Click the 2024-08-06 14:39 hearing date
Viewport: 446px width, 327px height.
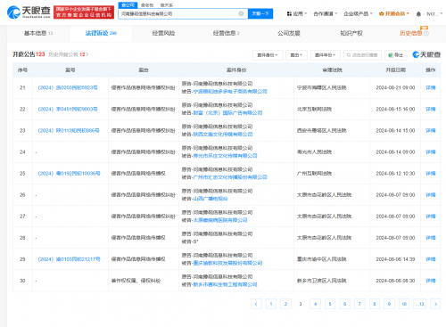395,259
